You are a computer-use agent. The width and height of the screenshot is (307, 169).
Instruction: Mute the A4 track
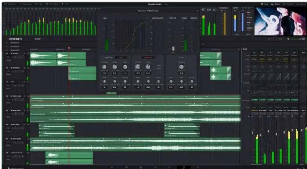point(23,100)
